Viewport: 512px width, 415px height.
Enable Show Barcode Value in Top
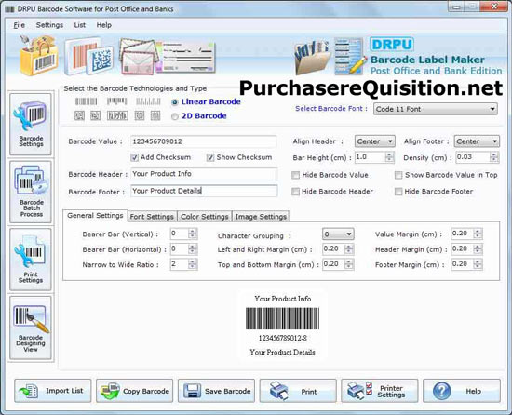click(x=398, y=175)
